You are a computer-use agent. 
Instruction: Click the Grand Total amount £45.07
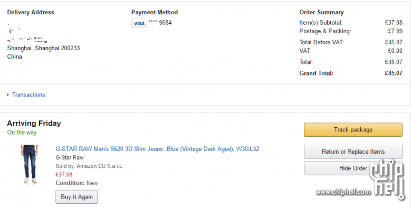(394, 73)
